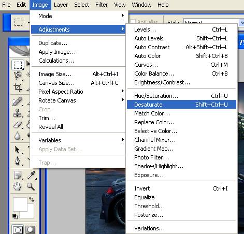Choose Reveal All

[x=78, y=127]
